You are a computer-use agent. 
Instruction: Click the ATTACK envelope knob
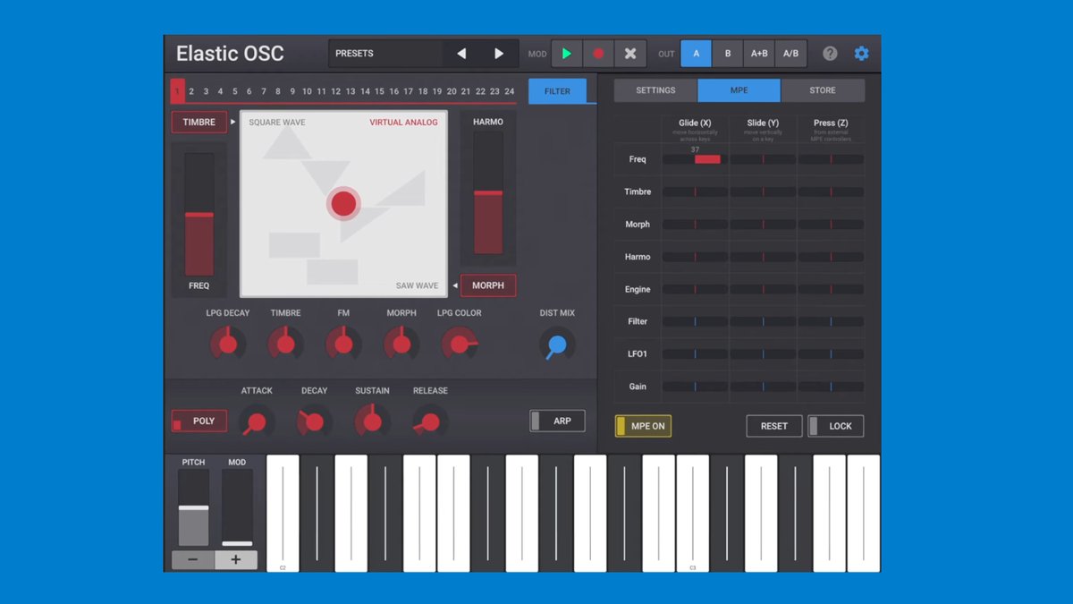coord(257,421)
